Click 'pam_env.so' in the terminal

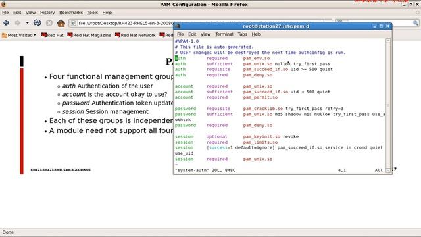[257, 59]
